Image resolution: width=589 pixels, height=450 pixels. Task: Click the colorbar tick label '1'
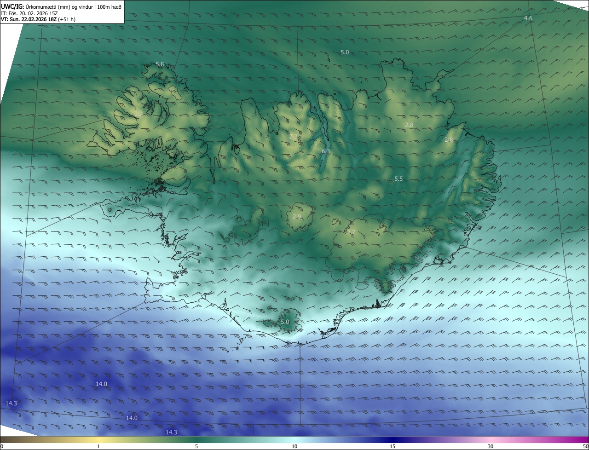98,446
